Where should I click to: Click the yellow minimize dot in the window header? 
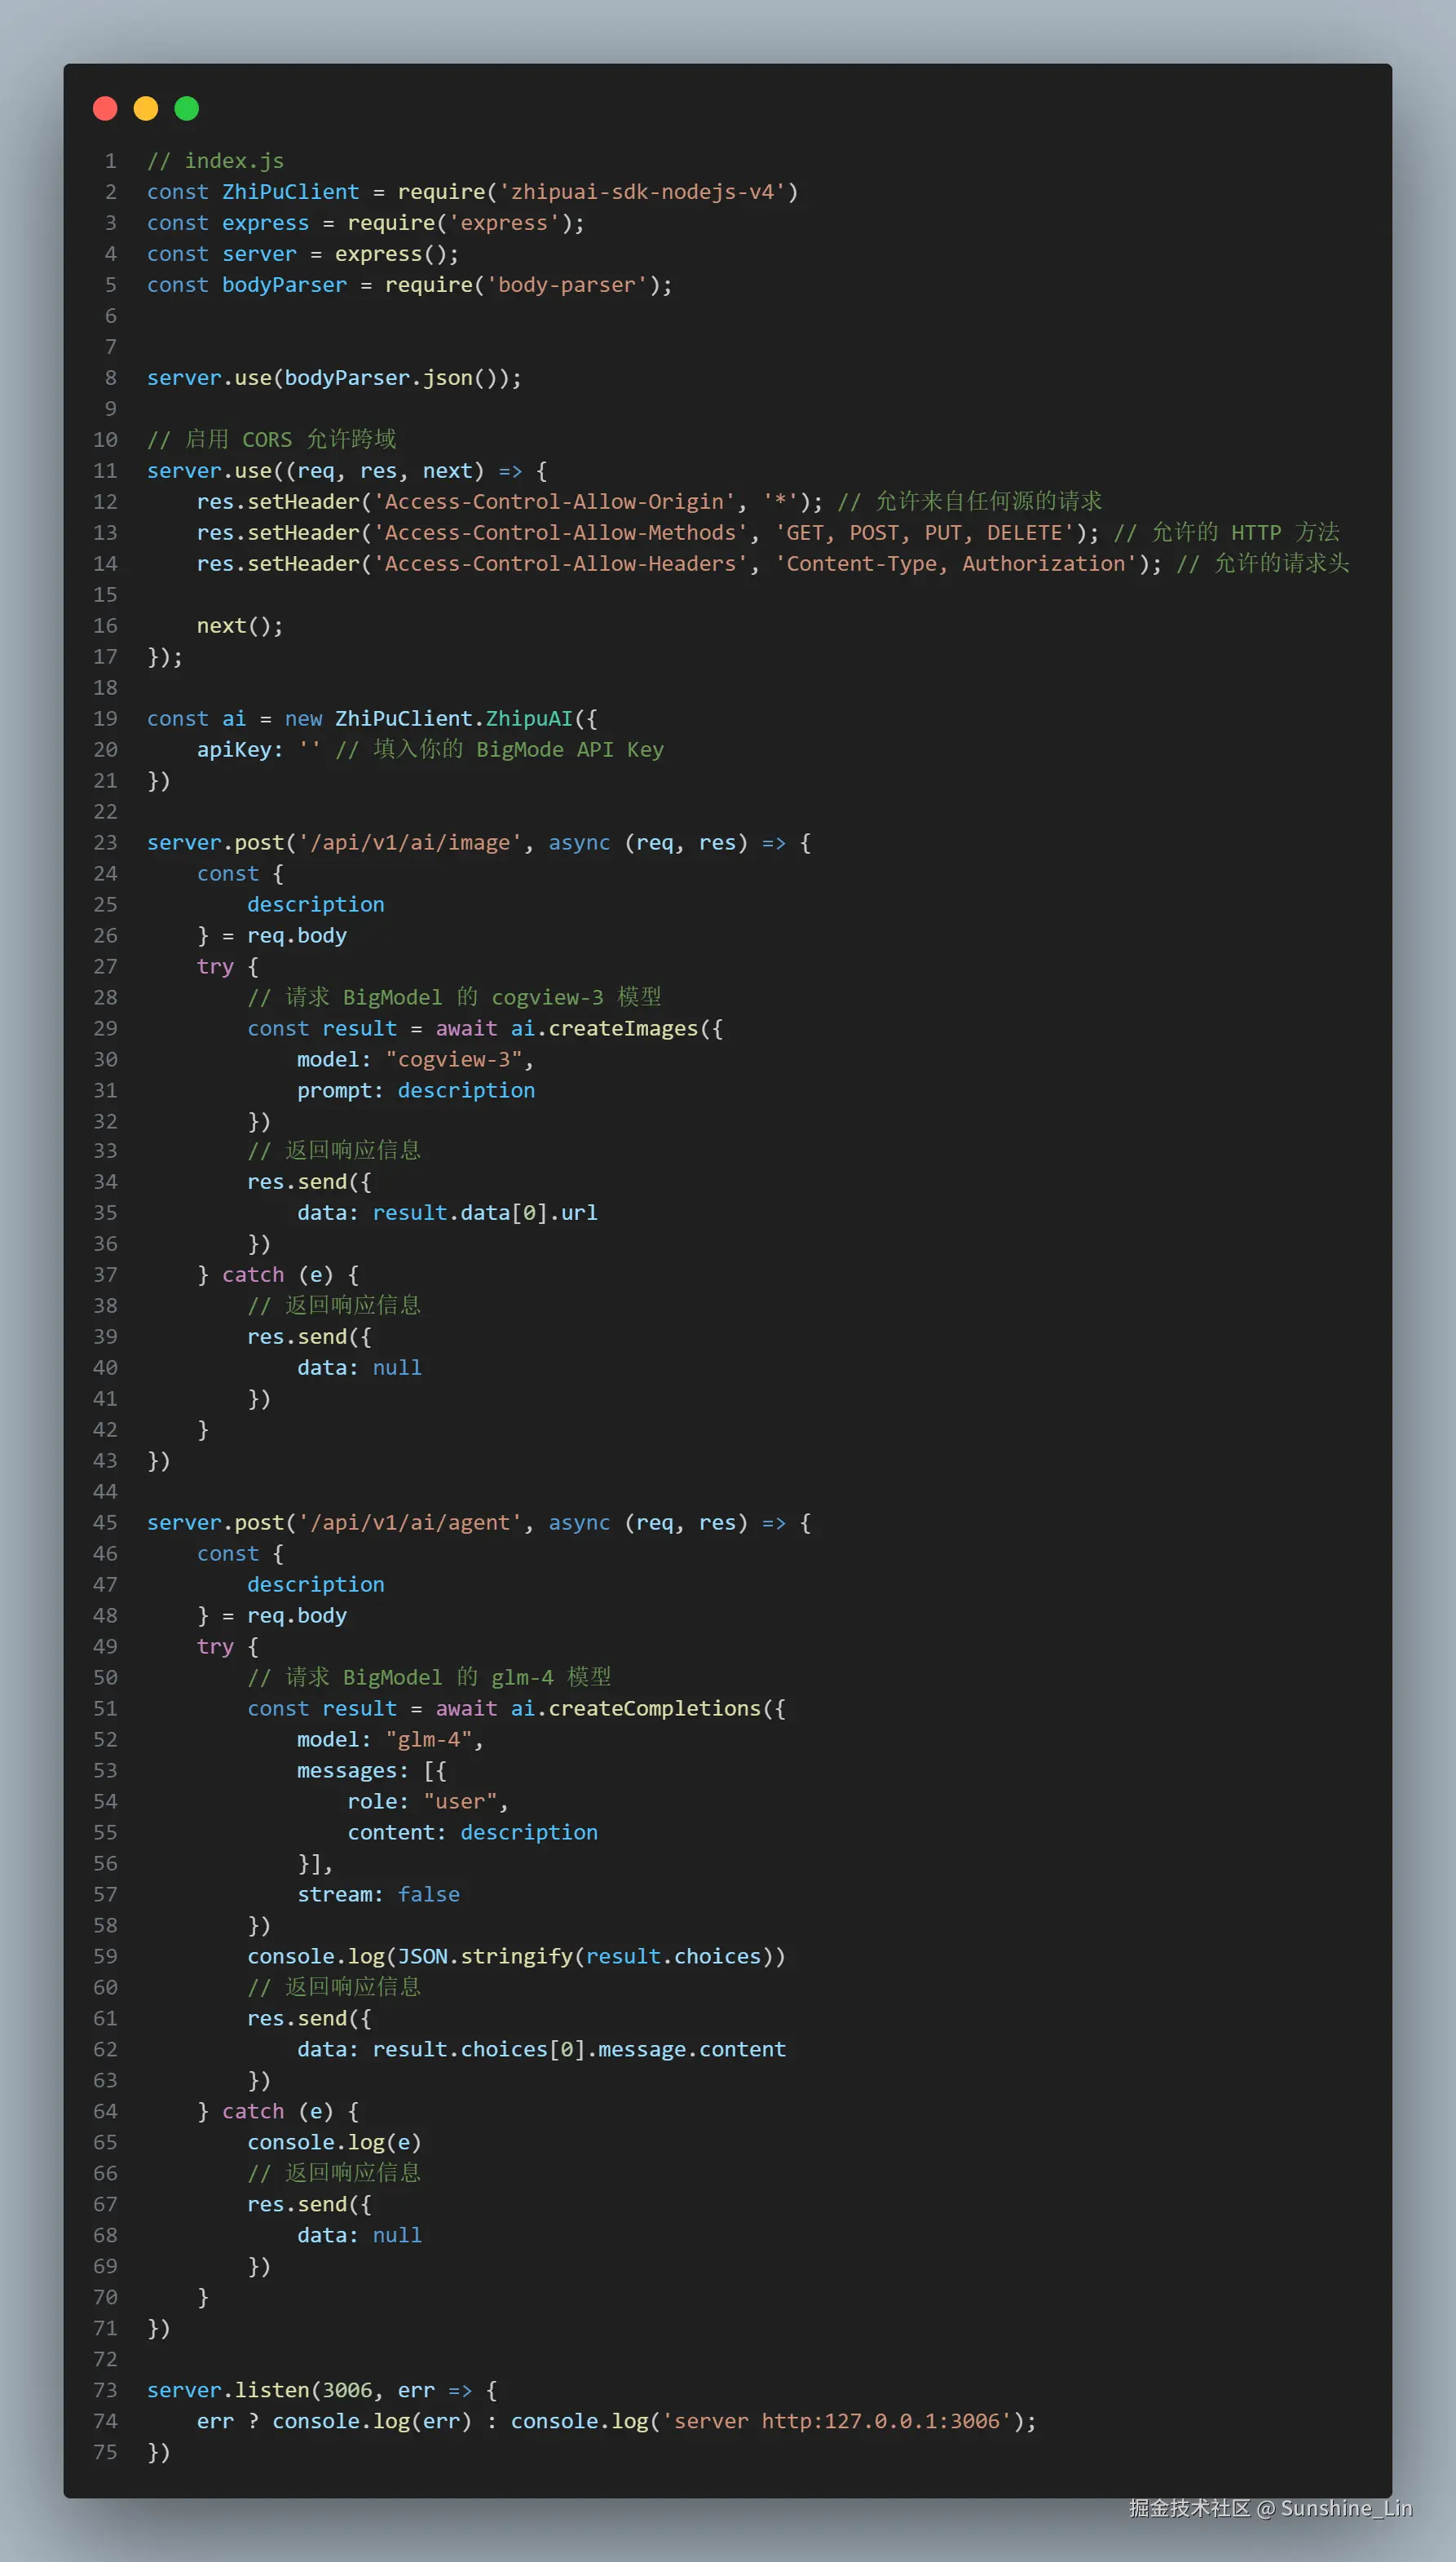tap(146, 108)
